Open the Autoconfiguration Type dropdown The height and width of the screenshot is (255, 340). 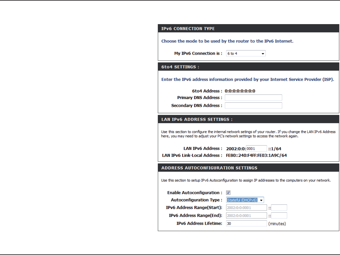(245, 200)
